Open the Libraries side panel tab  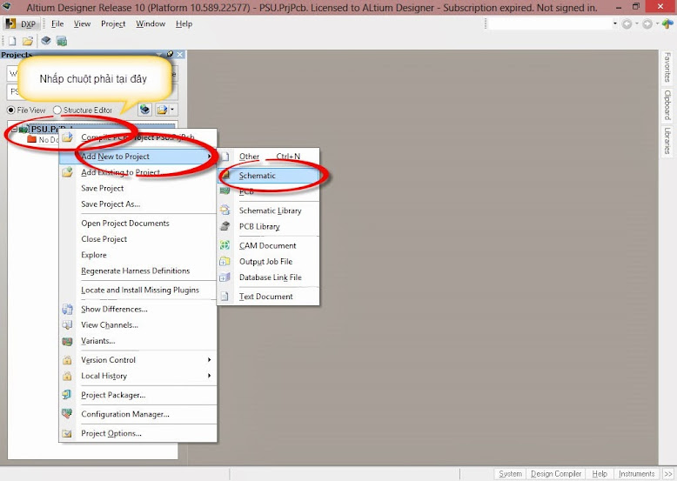coord(667,141)
